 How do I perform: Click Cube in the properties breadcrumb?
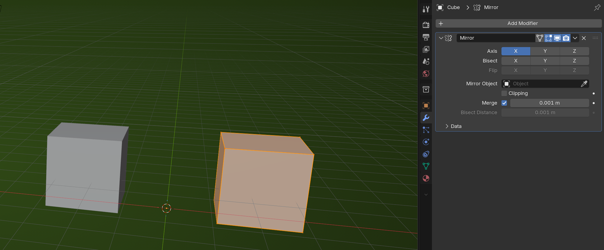[453, 8]
